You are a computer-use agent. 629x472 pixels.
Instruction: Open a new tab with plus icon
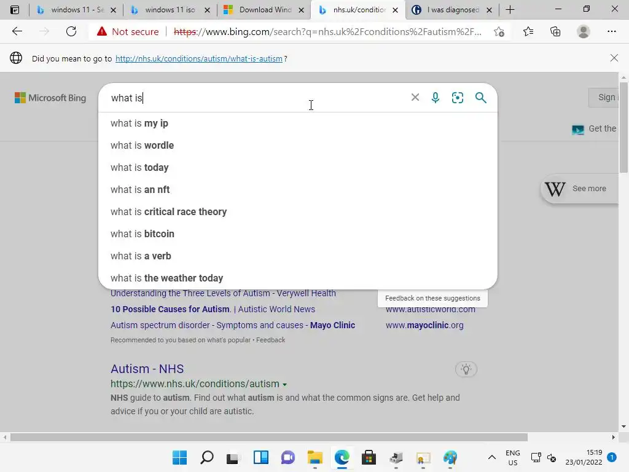[x=510, y=10]
